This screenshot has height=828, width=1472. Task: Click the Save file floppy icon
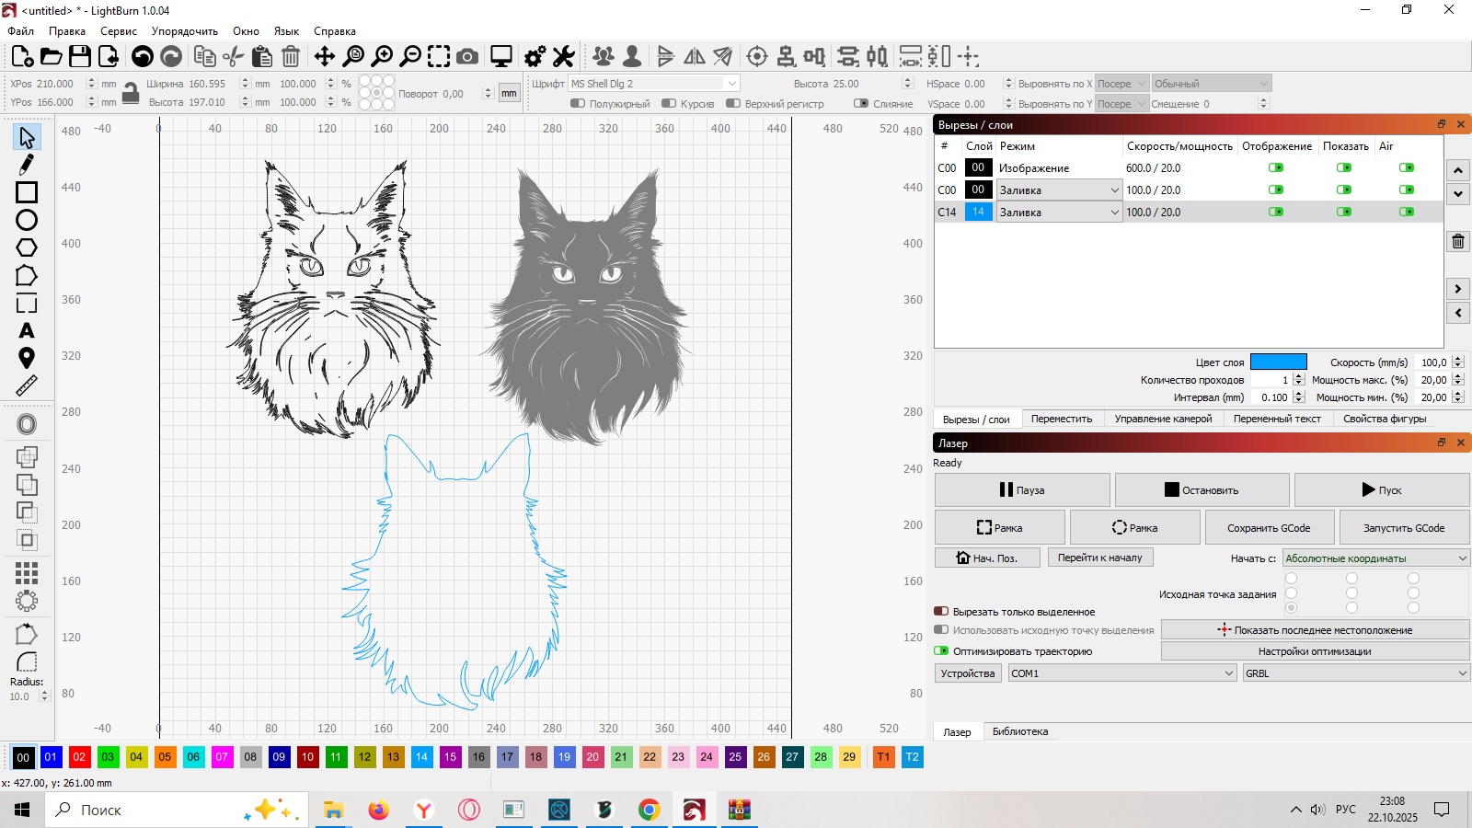click(80, 57)
